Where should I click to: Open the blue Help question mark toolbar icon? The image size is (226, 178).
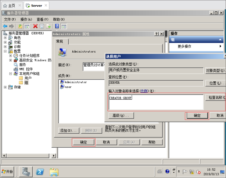point(57,26)
